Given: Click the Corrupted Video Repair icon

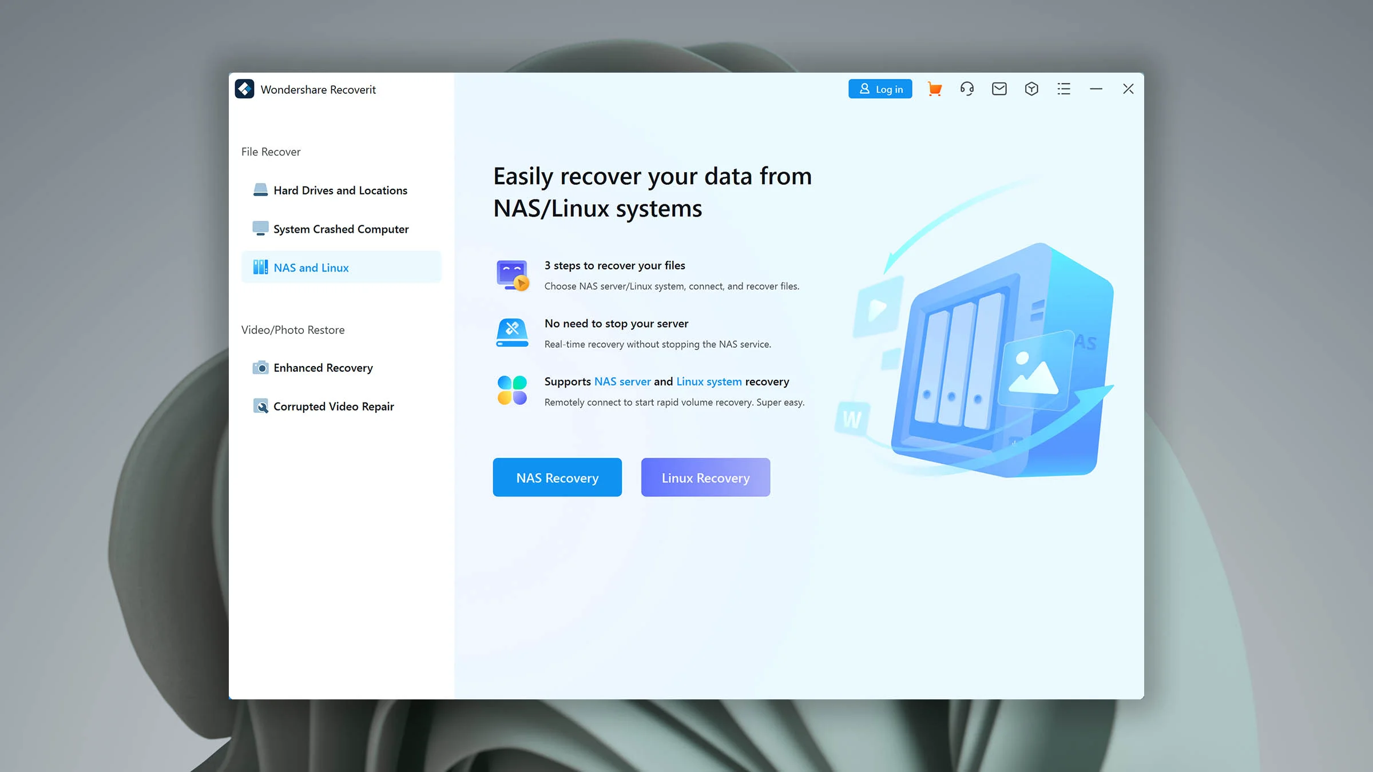Looking at the screenshot, I should (x=260, y=406).
